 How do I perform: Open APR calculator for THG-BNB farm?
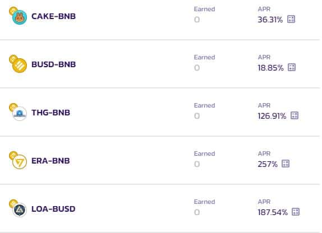point(295,115)
